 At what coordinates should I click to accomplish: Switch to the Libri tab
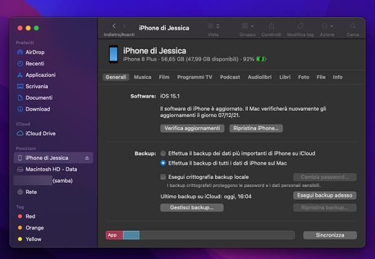point(285,77)
